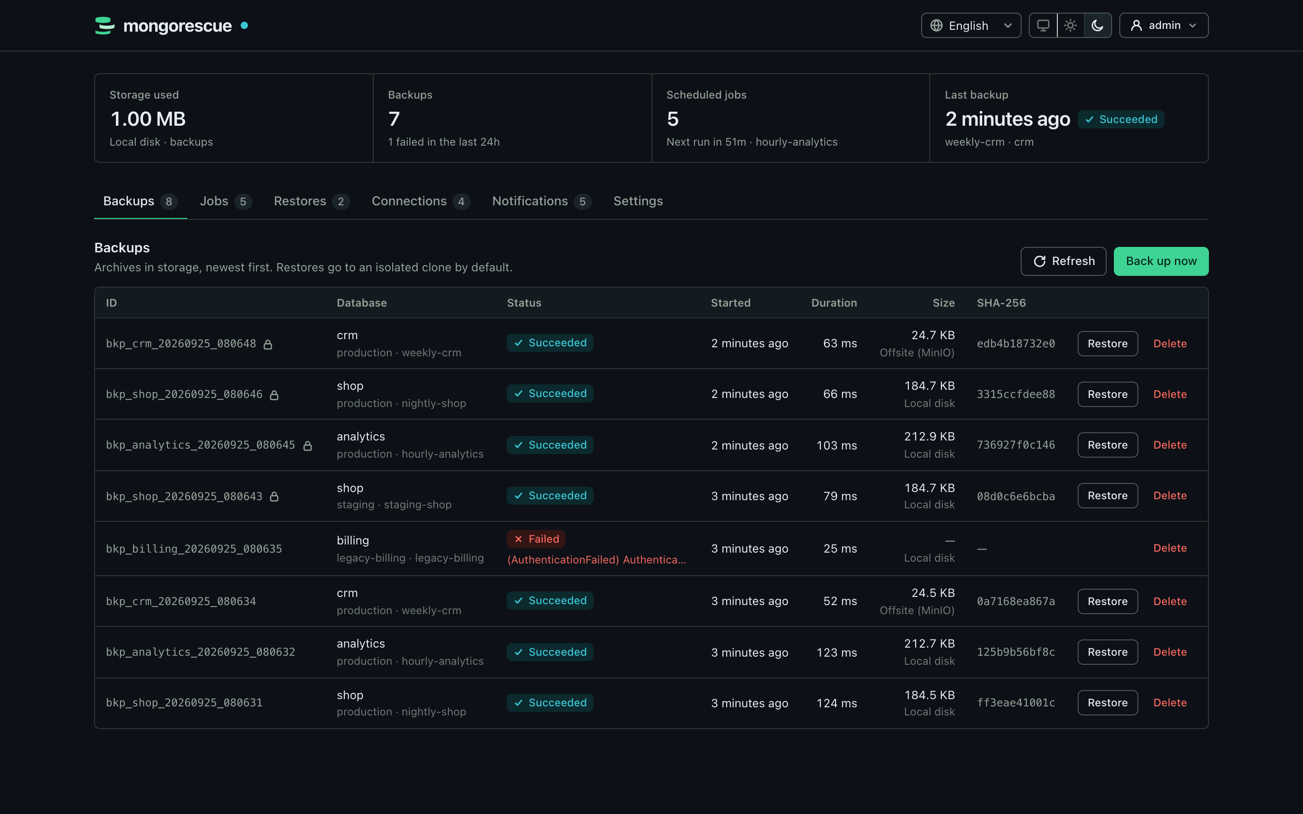The image size is (1303, 814).
Task: Start a backup with Back up now
Action: 1161,261
